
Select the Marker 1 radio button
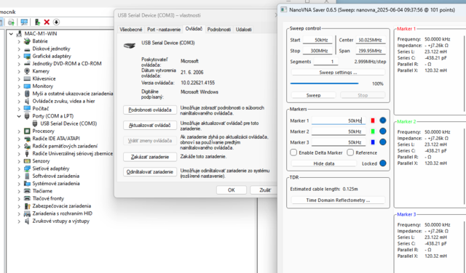click(x=383, y=121)
